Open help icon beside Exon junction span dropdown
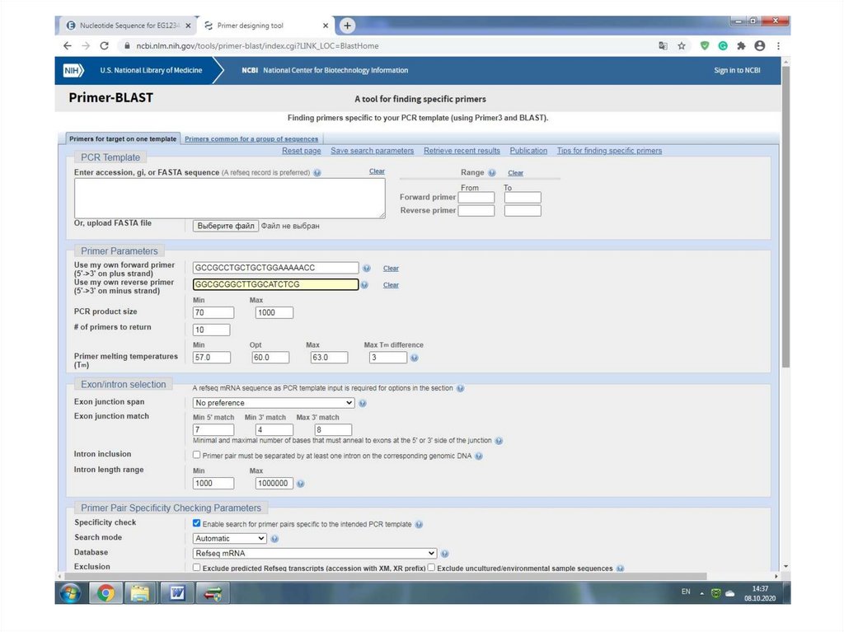Viewport: 844px width, 632px height. point(363,403)
